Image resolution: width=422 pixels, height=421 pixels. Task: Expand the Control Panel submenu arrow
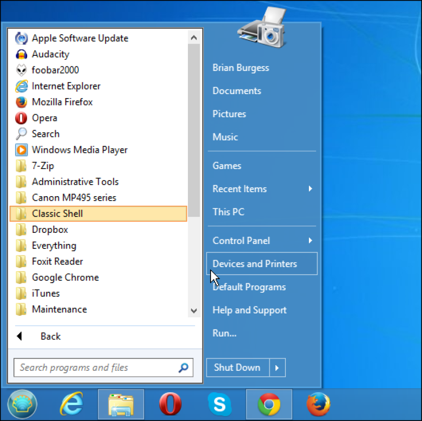click(x=310, y=240)
